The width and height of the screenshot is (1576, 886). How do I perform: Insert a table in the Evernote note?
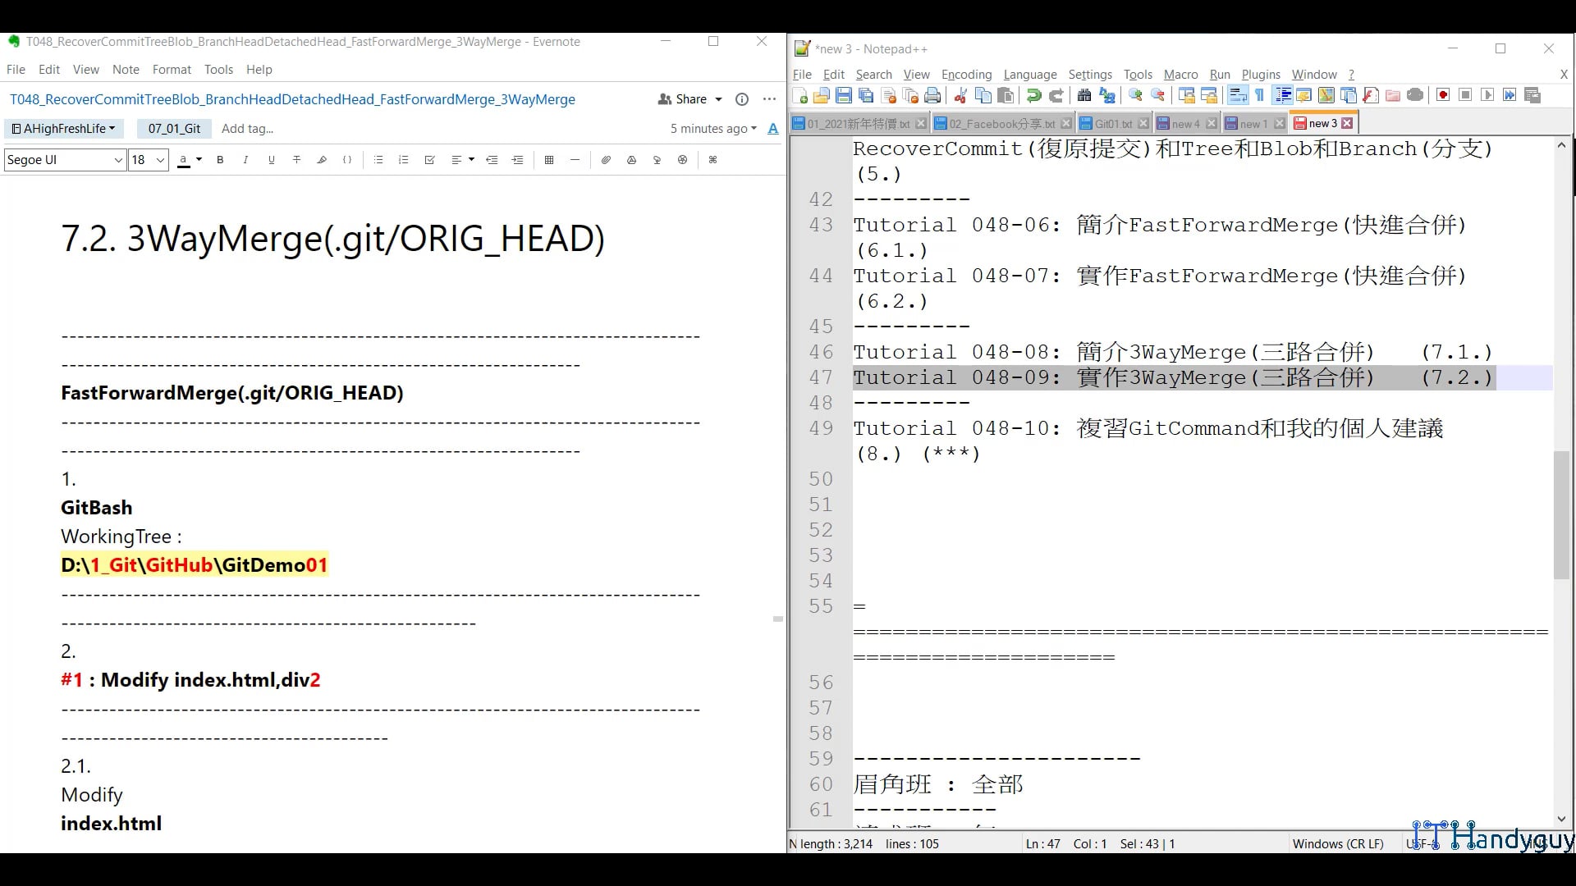click(x=549, y=160)
